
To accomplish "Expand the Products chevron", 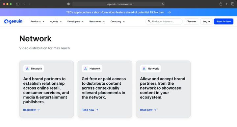I will pyautogui.click(x=43, y=22).
